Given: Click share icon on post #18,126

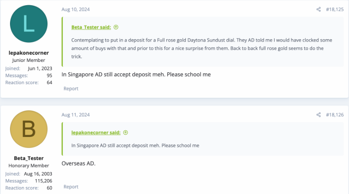Looking at the screenshot, I should point(319,115).
